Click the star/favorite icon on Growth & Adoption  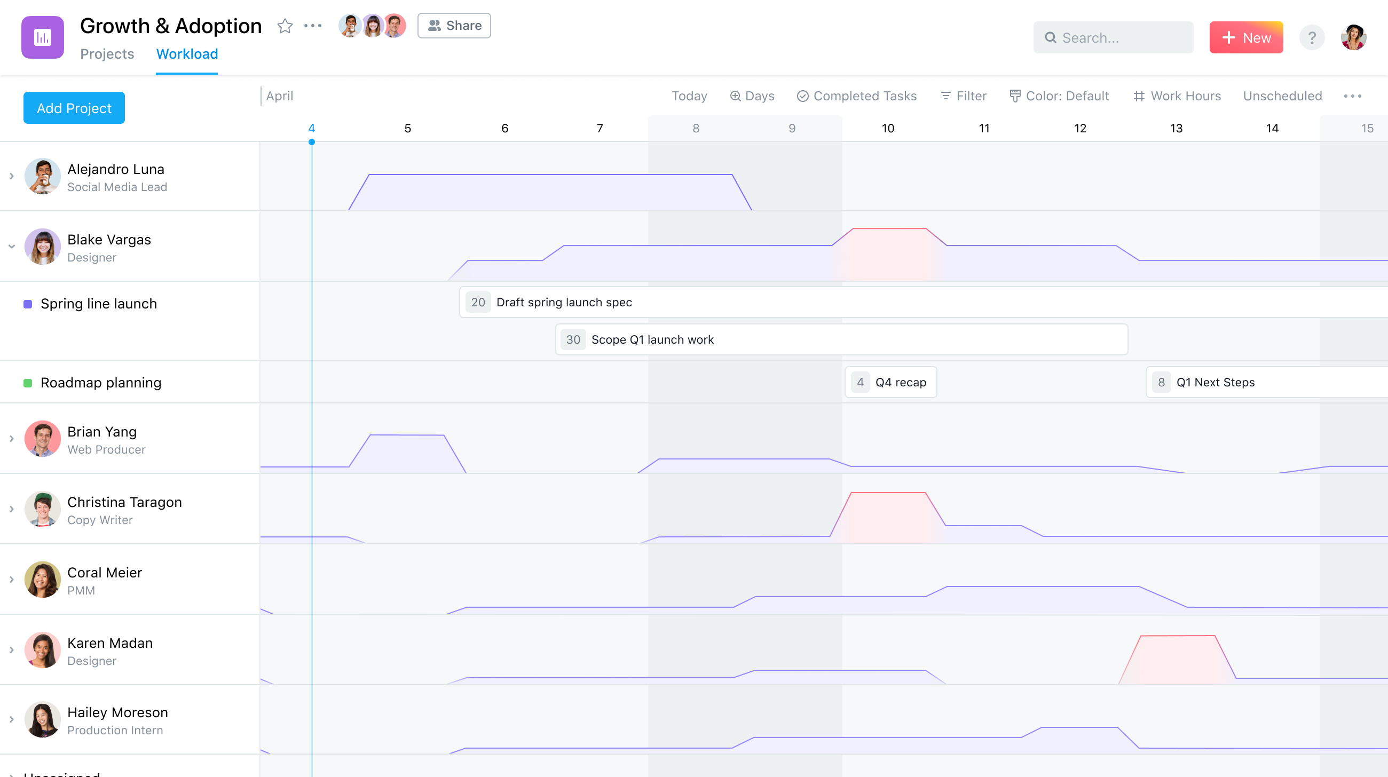pyautogui.click(x=284, y=26)
